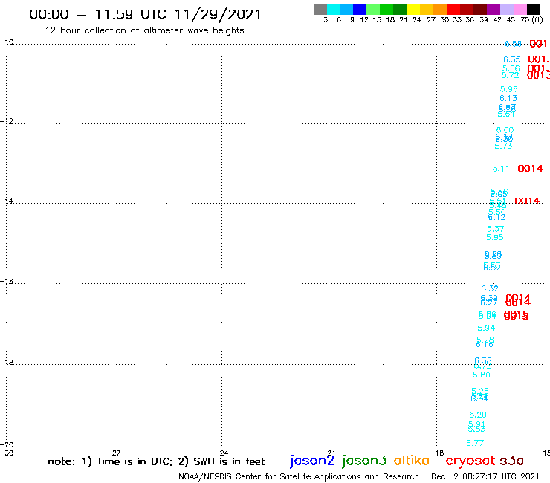Viewport: 550px width, 483px height.
Task: Select the dark blue 12 ft legend swatch
Action: 360,9
